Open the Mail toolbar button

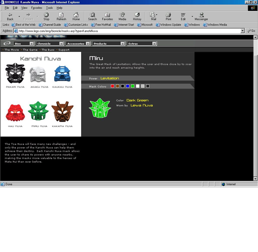(153, 16)
